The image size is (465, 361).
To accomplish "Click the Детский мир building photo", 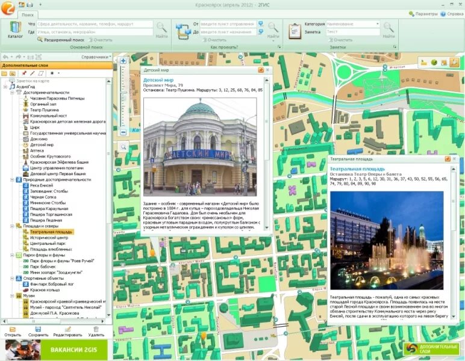I will pyautogui.click(x=200, y=147).
